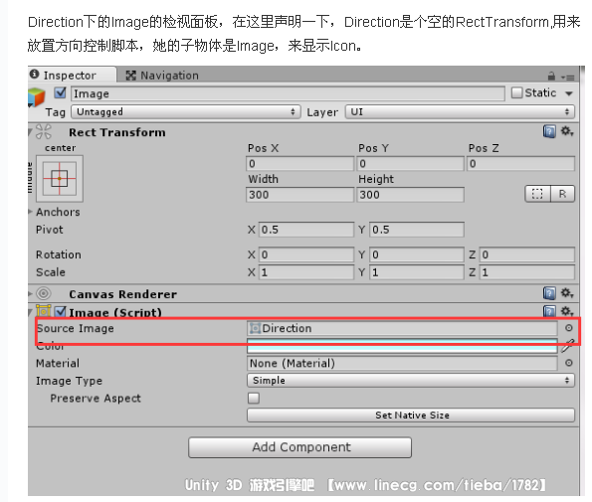Click the Material field None (Material)

point(402,363)
